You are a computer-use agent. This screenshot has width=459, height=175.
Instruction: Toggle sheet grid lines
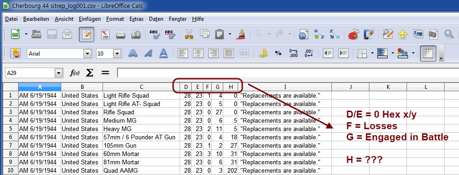[428, 53]
